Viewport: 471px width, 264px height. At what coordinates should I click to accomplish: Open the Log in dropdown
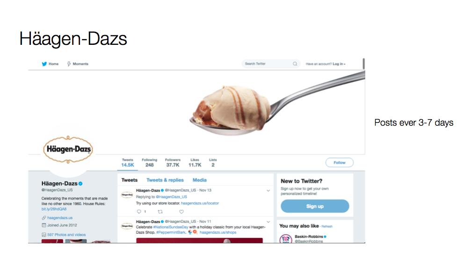pos(339,64)
